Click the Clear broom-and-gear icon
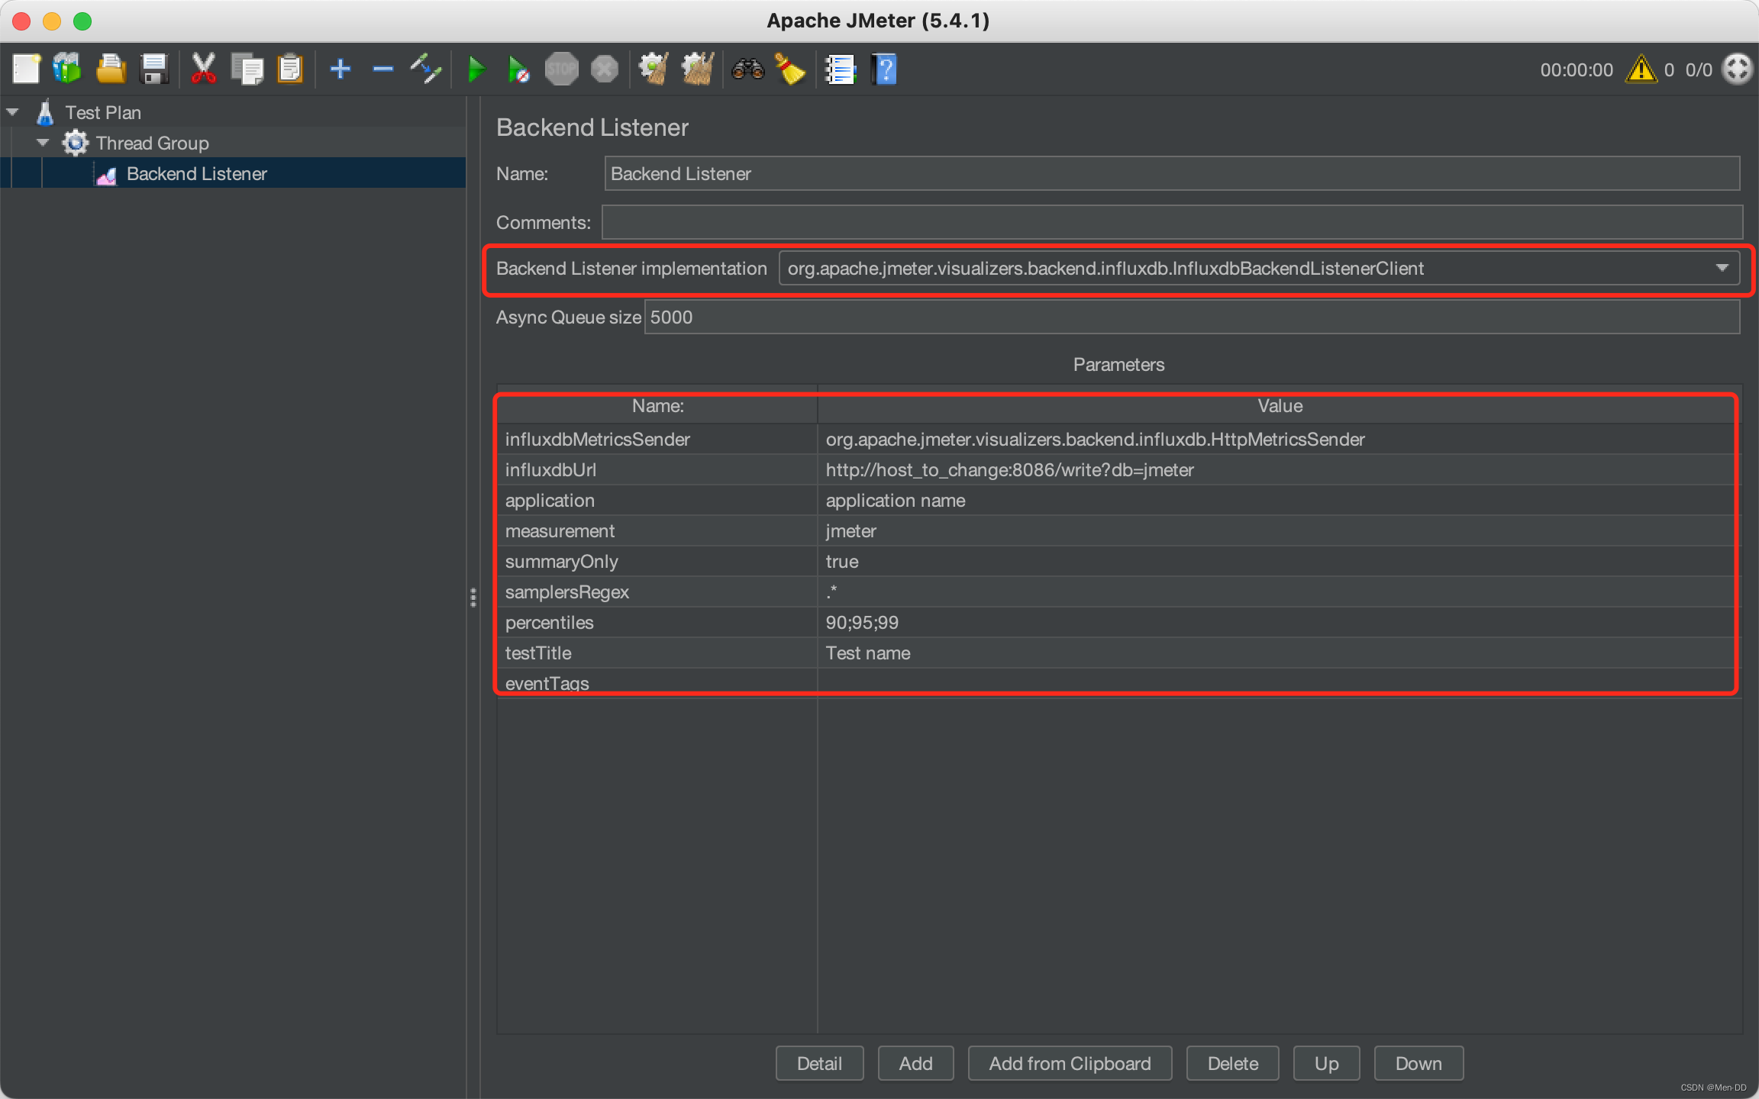The width and height of the screenshot is (1759, 1099). pos(654,69)
